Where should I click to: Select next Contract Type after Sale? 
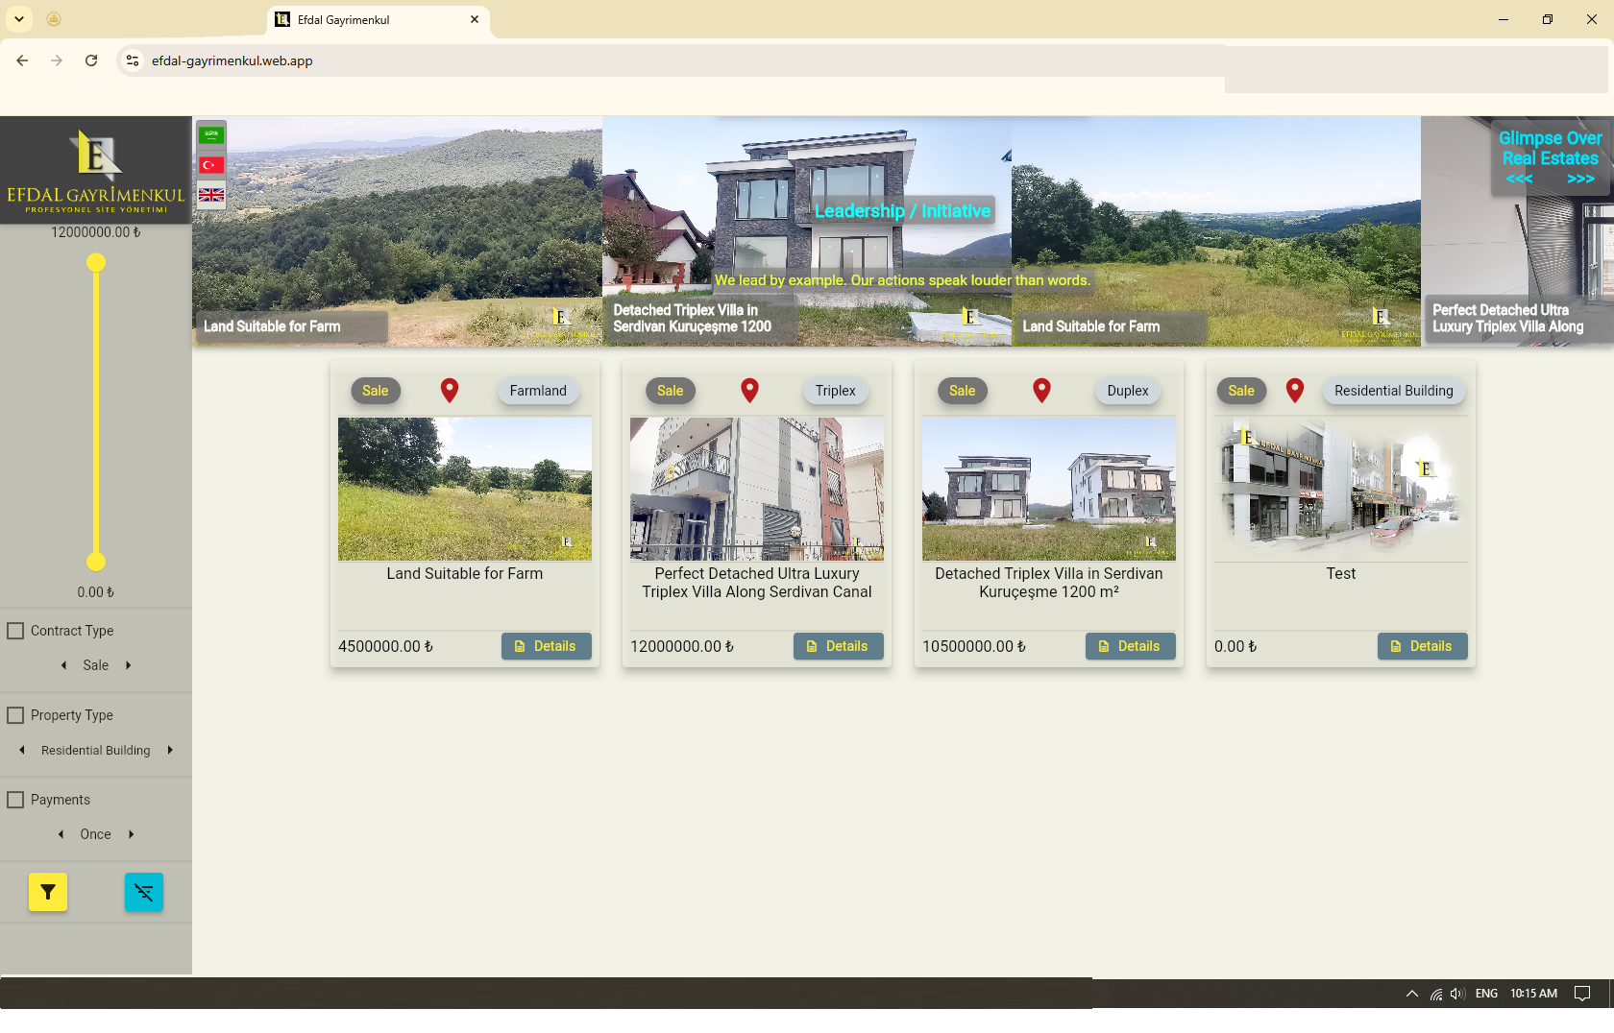pos(128,665)
